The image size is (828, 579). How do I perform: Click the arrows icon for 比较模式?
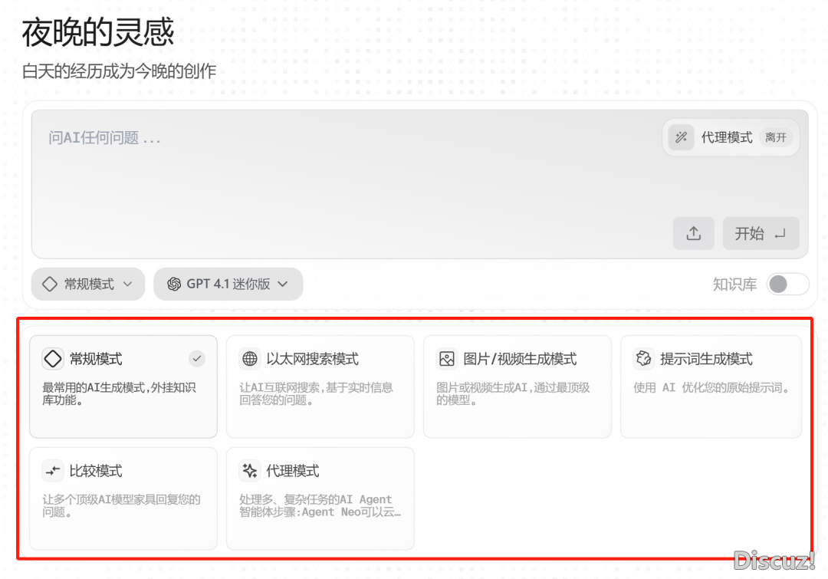coord(53,471)
